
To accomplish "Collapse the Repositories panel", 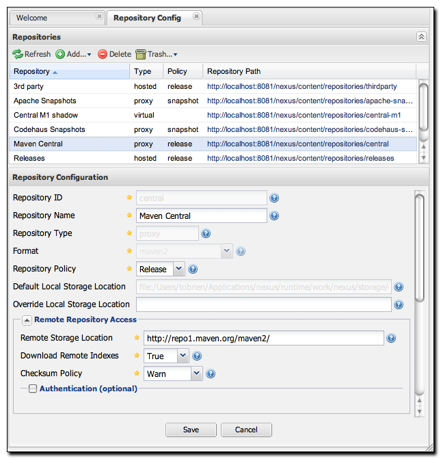I will tap(421, 37).
